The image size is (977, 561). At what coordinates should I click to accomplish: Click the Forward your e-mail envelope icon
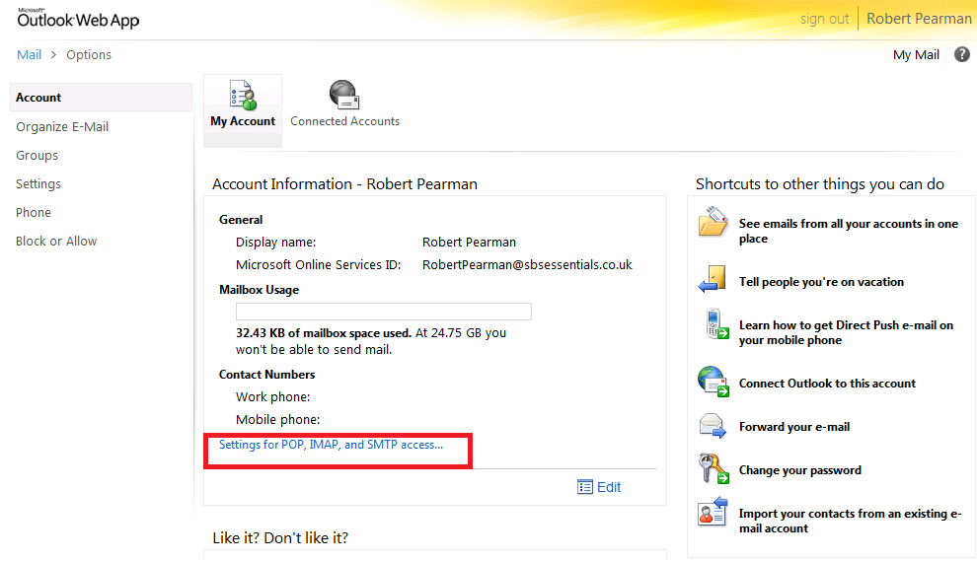(x=713, y=426)
